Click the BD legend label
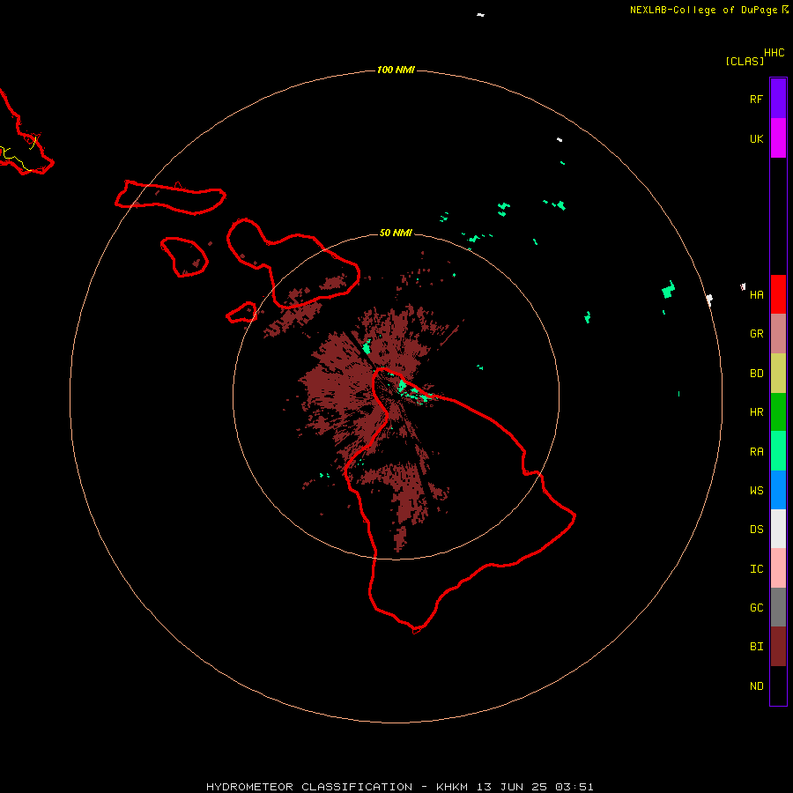The height and width of the screenshot is (793, 793). 756,374
